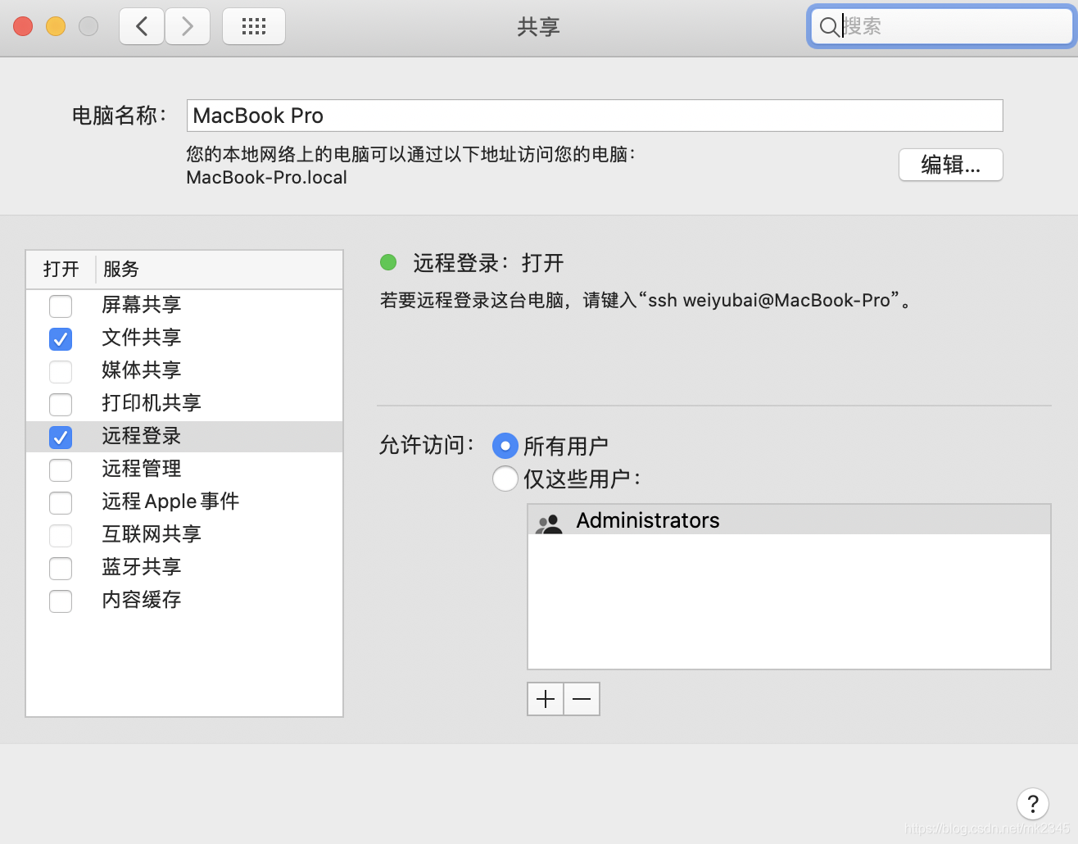This screenshot has height=844, width=1078.
Task: Go forward with the right chevron button
Action: [x=188, y=26]
